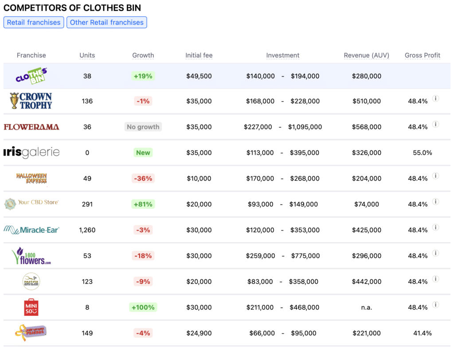Click the Your CBD Store logo

click(31, 203)
